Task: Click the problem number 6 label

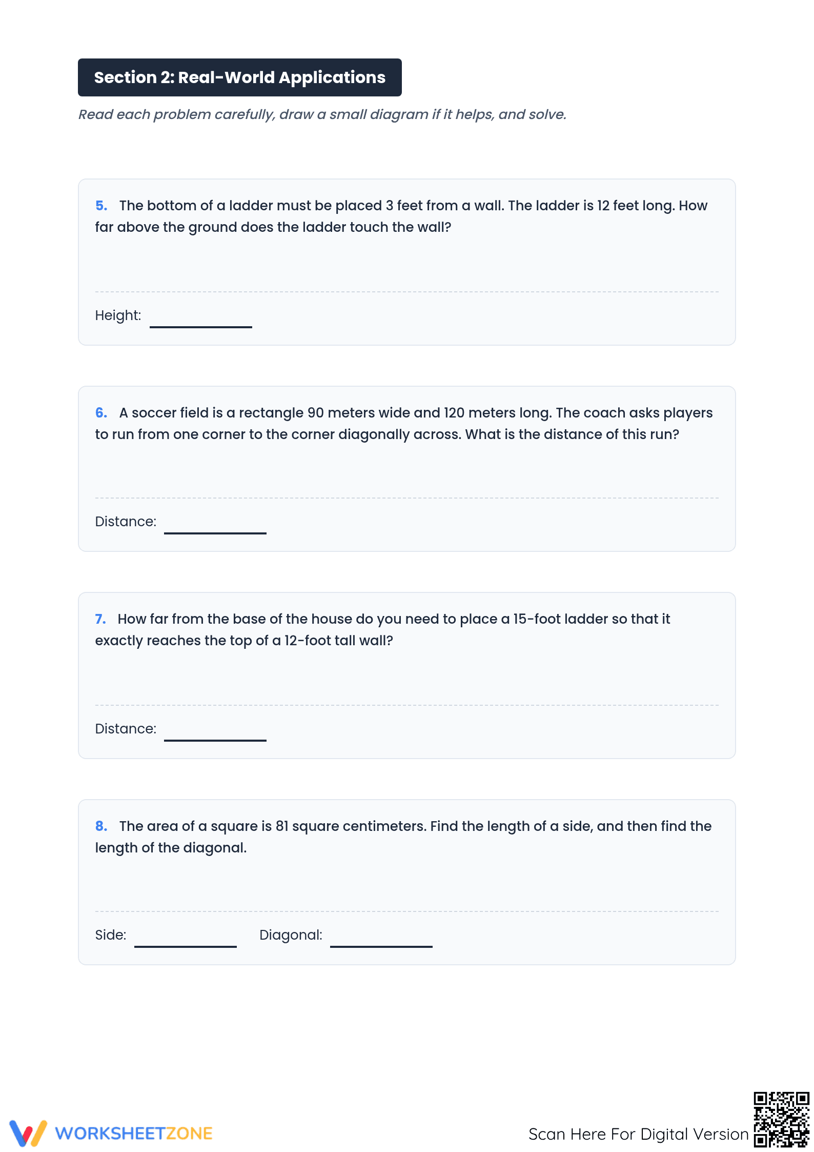Action: 101,413
